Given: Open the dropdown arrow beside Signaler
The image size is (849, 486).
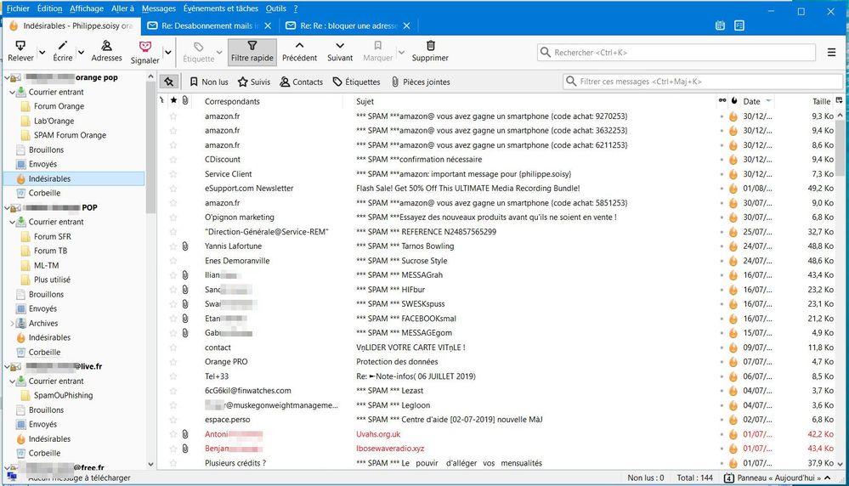Looking at the screenshot, I should pyautogui.click(x=167, y=53).
